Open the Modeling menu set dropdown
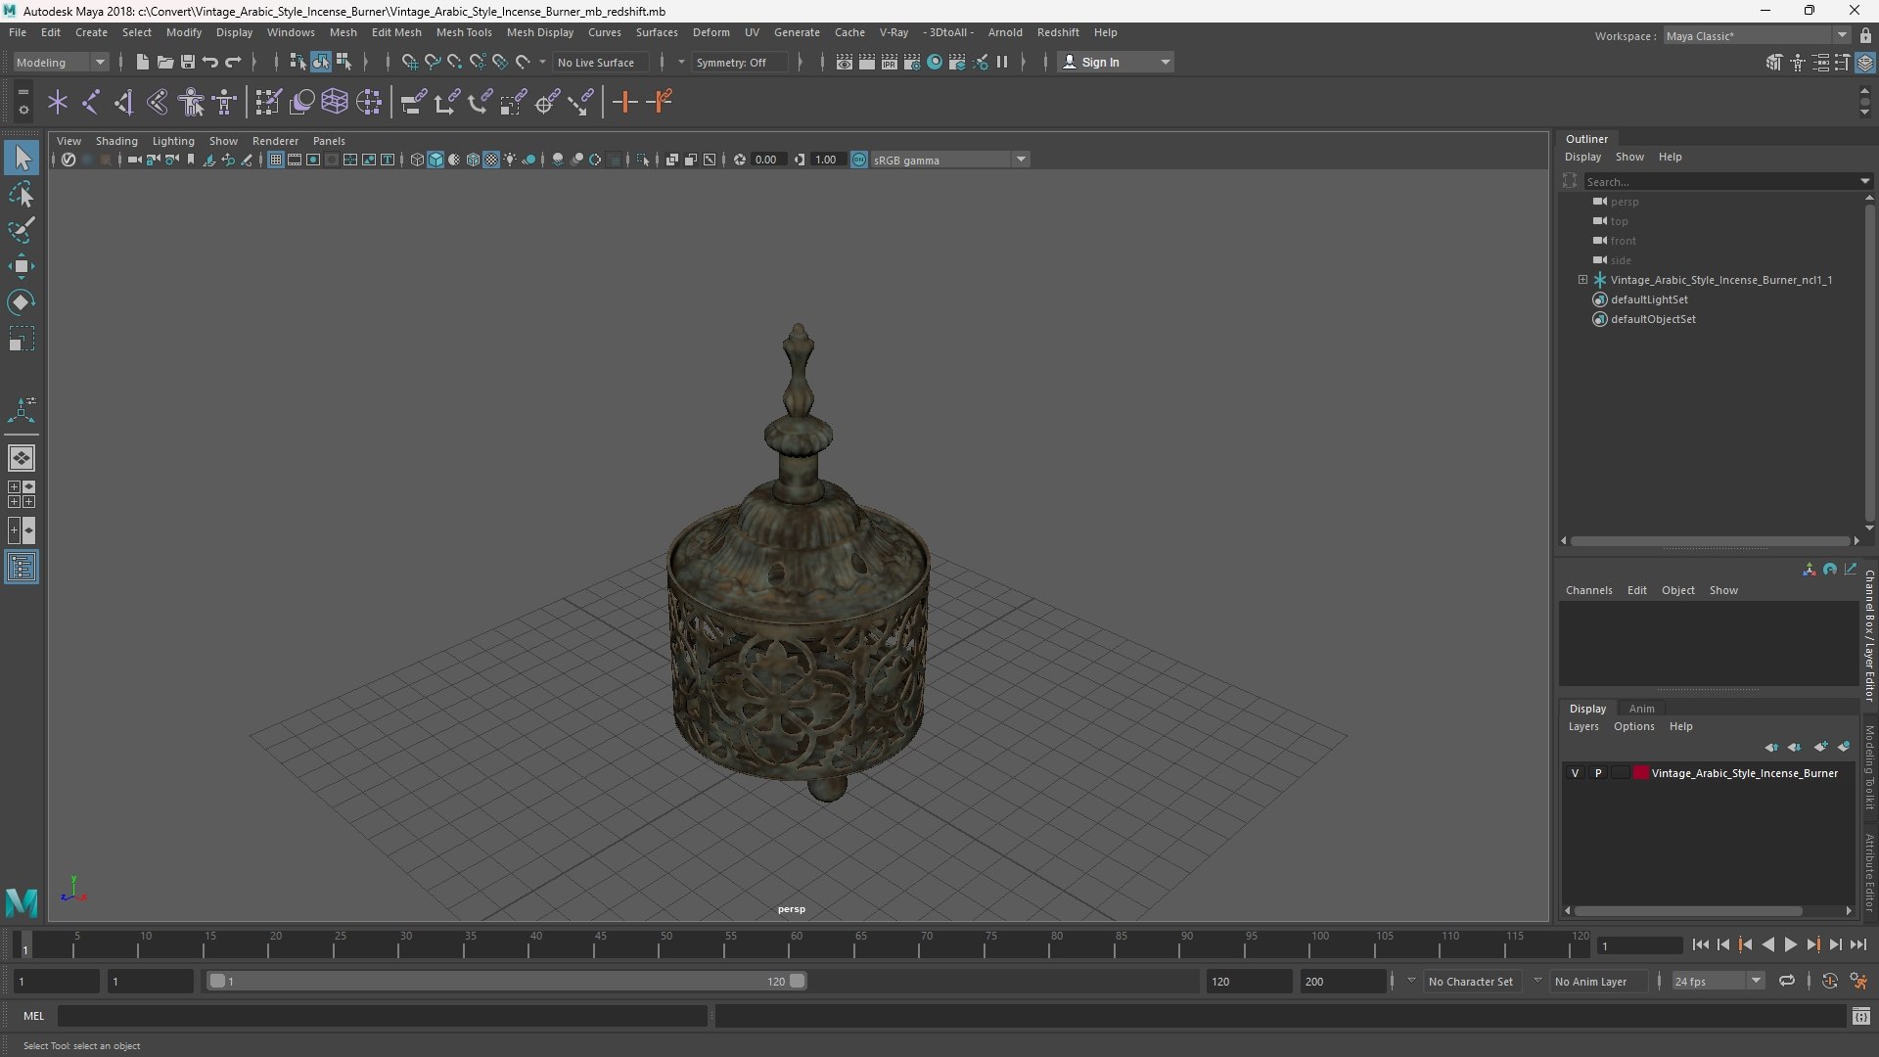This screenshot has width=1879, height=1057. tap(61, 62)
